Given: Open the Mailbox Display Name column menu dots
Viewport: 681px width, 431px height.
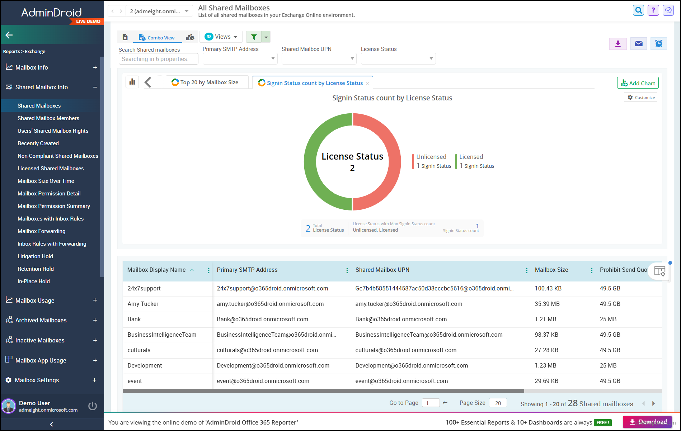Looking at the screenshot, I should coord(208,270).
